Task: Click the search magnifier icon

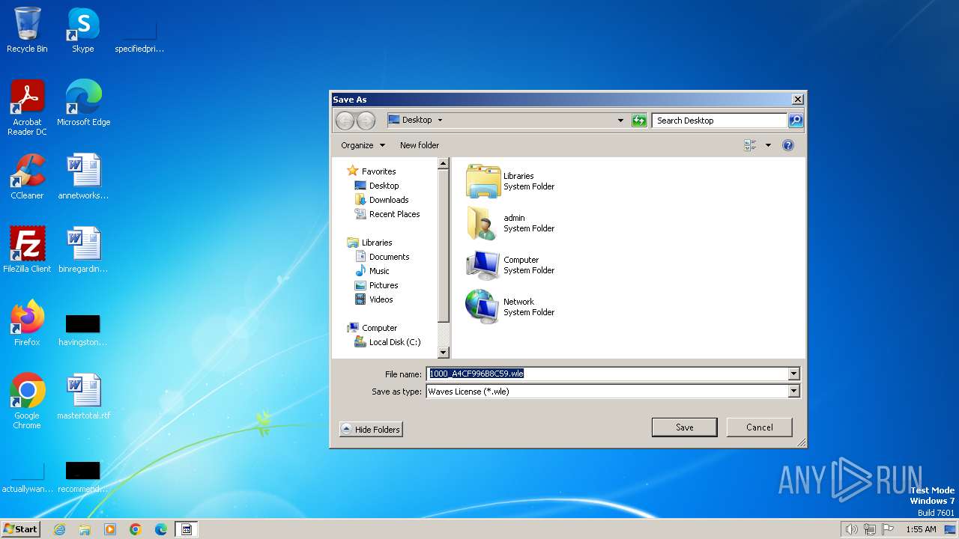Action: click(796, 120)
